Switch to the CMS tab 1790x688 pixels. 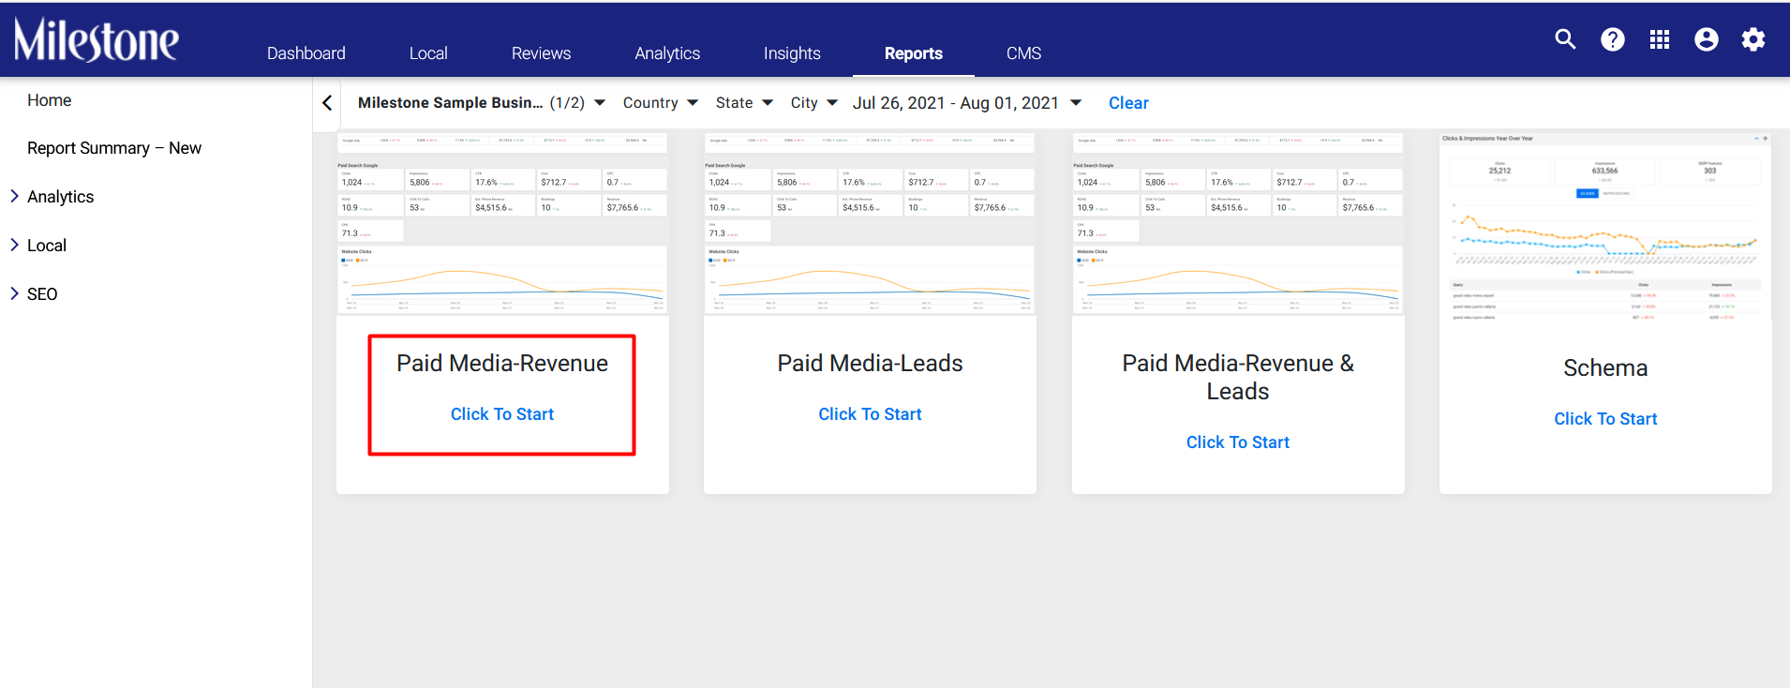click(x=1023, y=53)
